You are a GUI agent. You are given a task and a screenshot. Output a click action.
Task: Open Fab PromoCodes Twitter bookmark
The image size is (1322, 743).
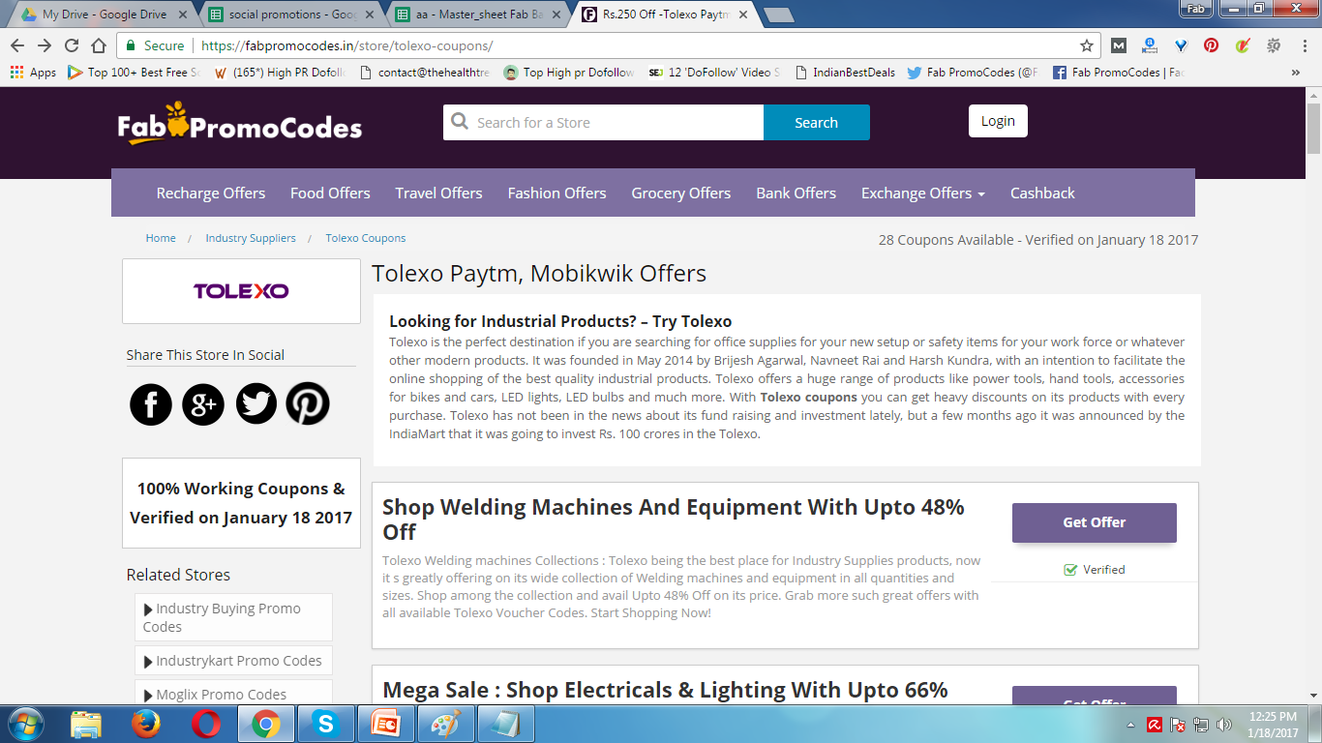973,73
